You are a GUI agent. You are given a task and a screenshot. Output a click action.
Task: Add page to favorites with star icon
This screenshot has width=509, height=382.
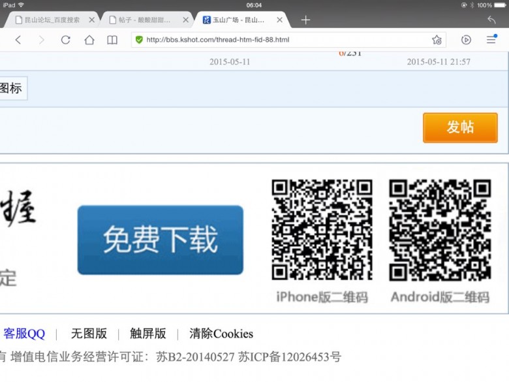(x=437, y=40)
